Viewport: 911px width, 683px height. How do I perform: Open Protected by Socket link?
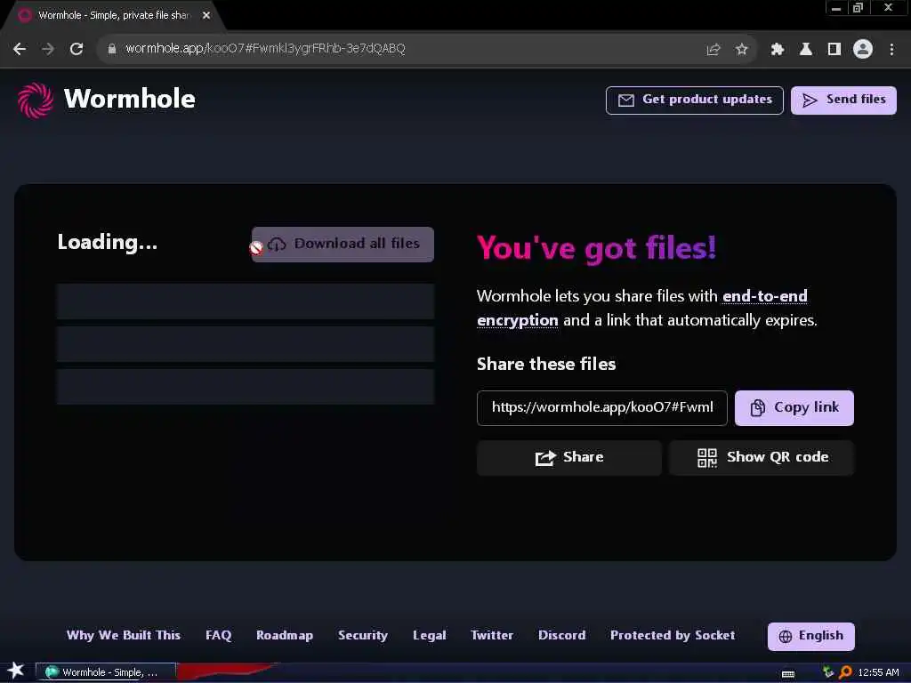click(x=673, y=635)
